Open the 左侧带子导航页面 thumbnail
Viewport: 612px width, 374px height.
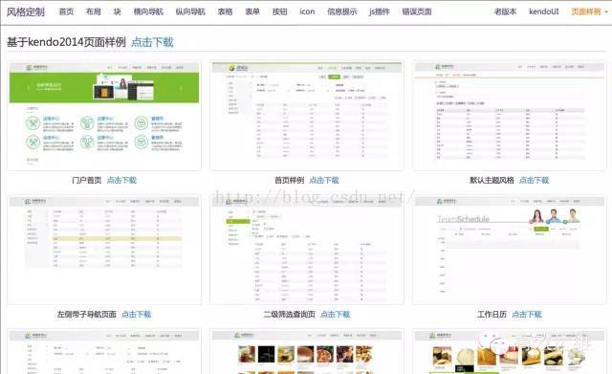(x=104, y=250)
